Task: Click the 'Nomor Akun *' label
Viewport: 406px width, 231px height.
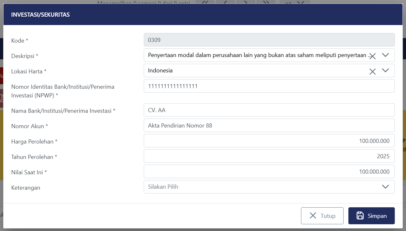Action: [29, 126]
